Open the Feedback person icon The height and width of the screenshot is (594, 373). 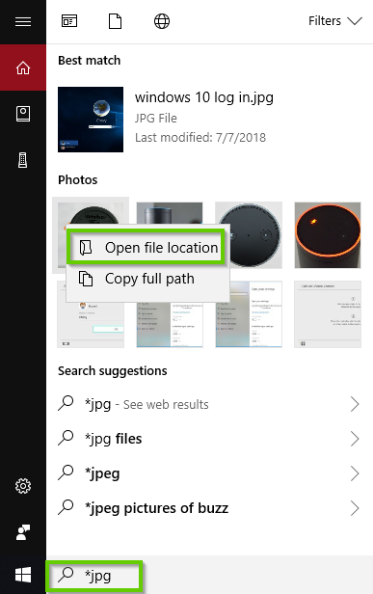pyautogui.click(x=23, y=532)
